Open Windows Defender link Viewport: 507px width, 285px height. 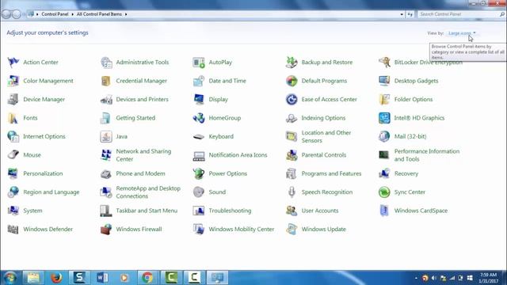[48, 229]
